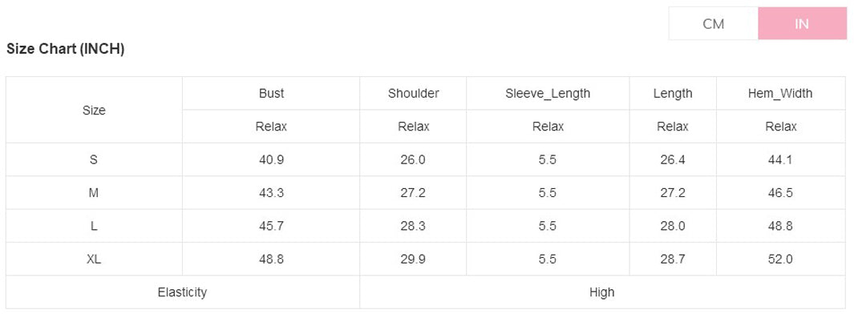Select the IN unit toggle
The width and height of the screenshot is (854, 318).
[802, 23]
